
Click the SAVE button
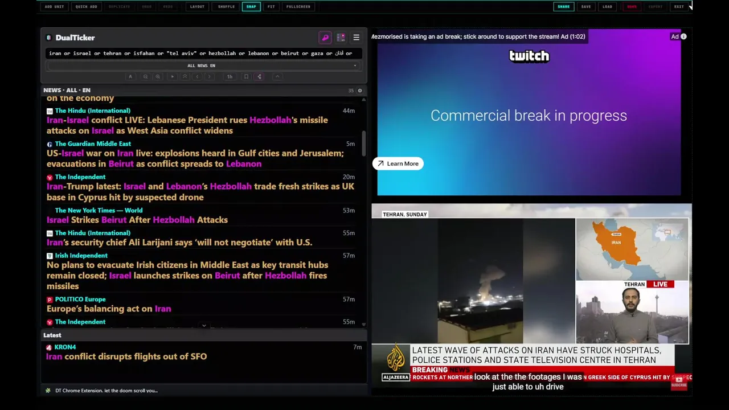pyautogui.click(x=586, y=6)
